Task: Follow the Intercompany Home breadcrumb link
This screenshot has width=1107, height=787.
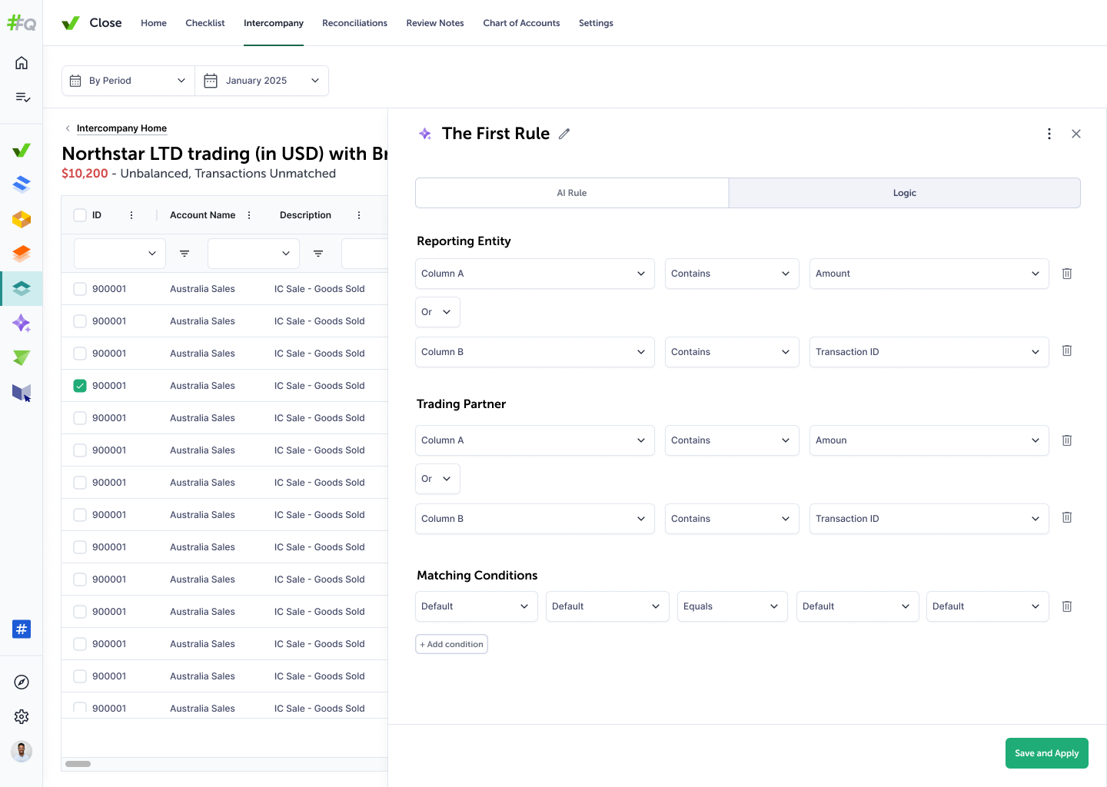Action: point(121,128)
